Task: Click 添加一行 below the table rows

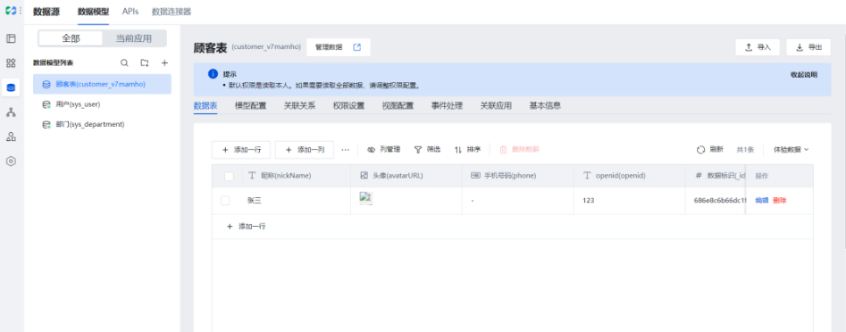Action: 246,227
